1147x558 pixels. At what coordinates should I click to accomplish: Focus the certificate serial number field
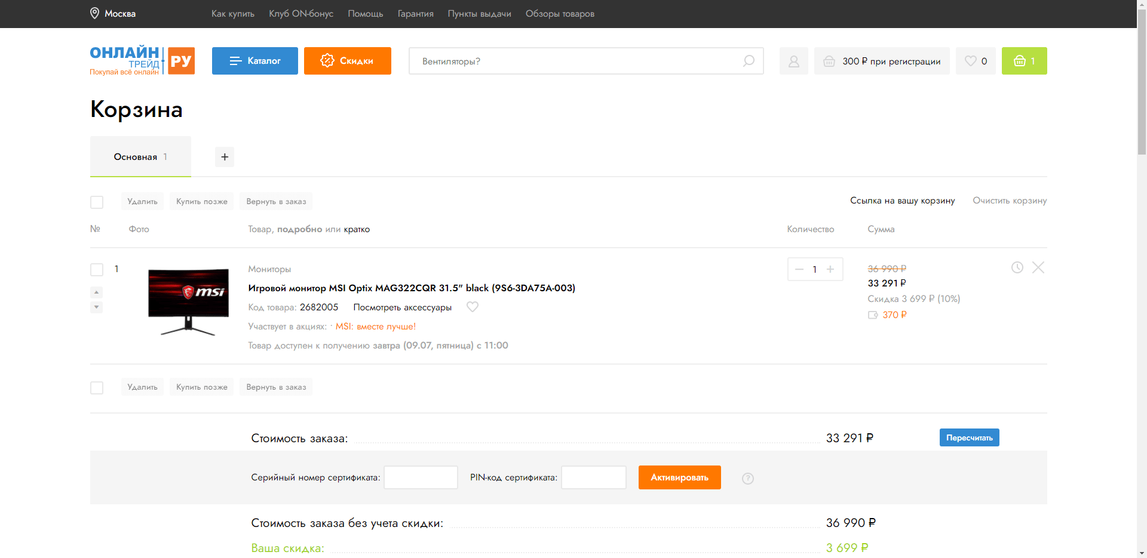point(421,477)
